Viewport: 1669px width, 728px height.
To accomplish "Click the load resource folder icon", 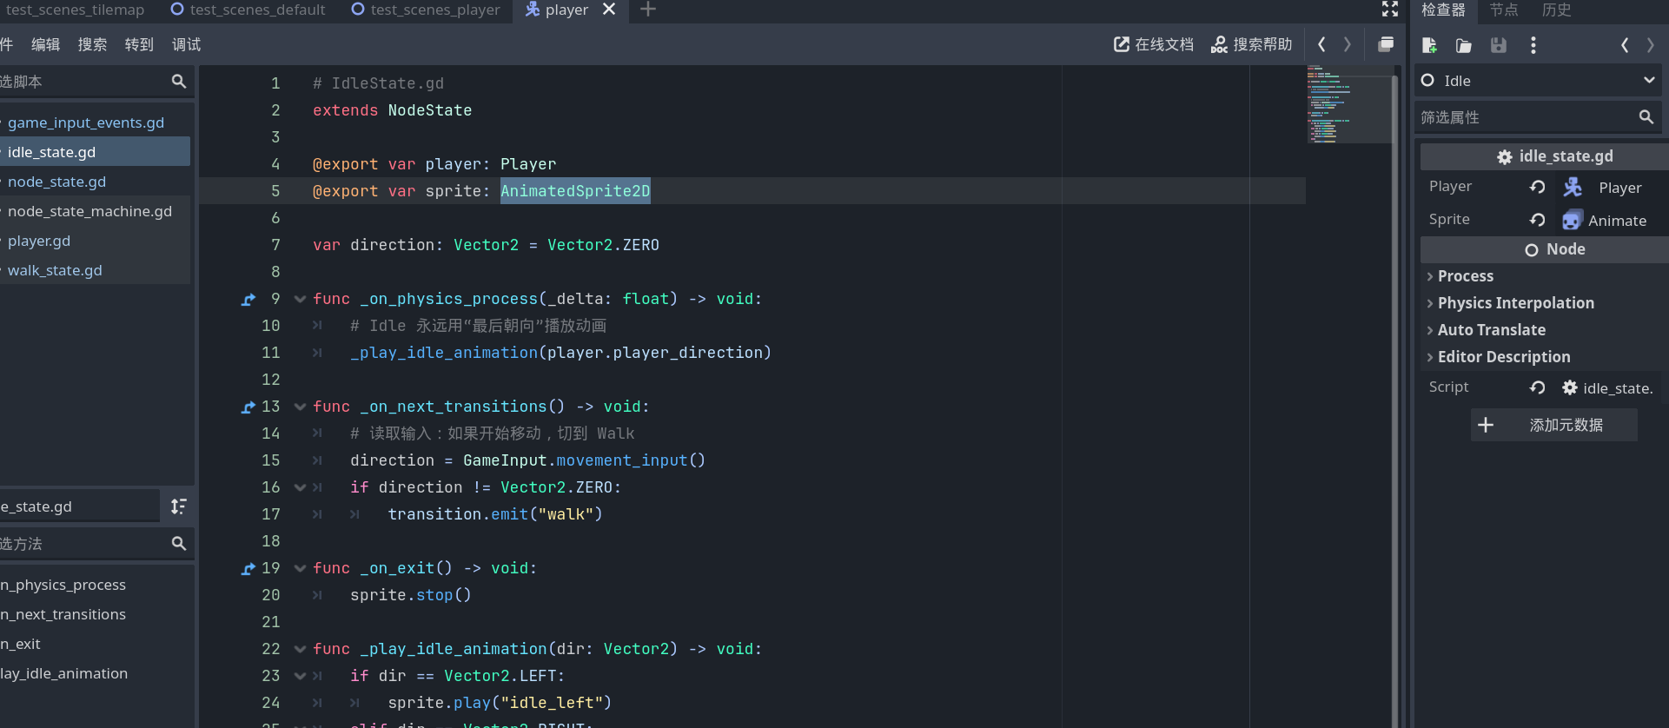I will (x=1464, y=45).
